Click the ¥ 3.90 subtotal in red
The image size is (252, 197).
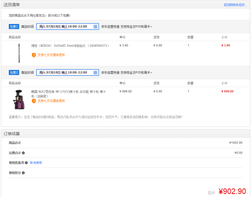click(226, 45)
